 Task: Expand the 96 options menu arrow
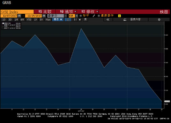point(75,11)
